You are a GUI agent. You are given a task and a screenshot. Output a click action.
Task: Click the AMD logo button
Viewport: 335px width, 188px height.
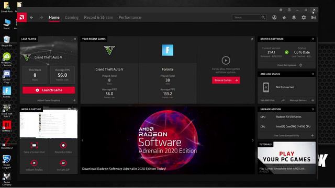22,17
